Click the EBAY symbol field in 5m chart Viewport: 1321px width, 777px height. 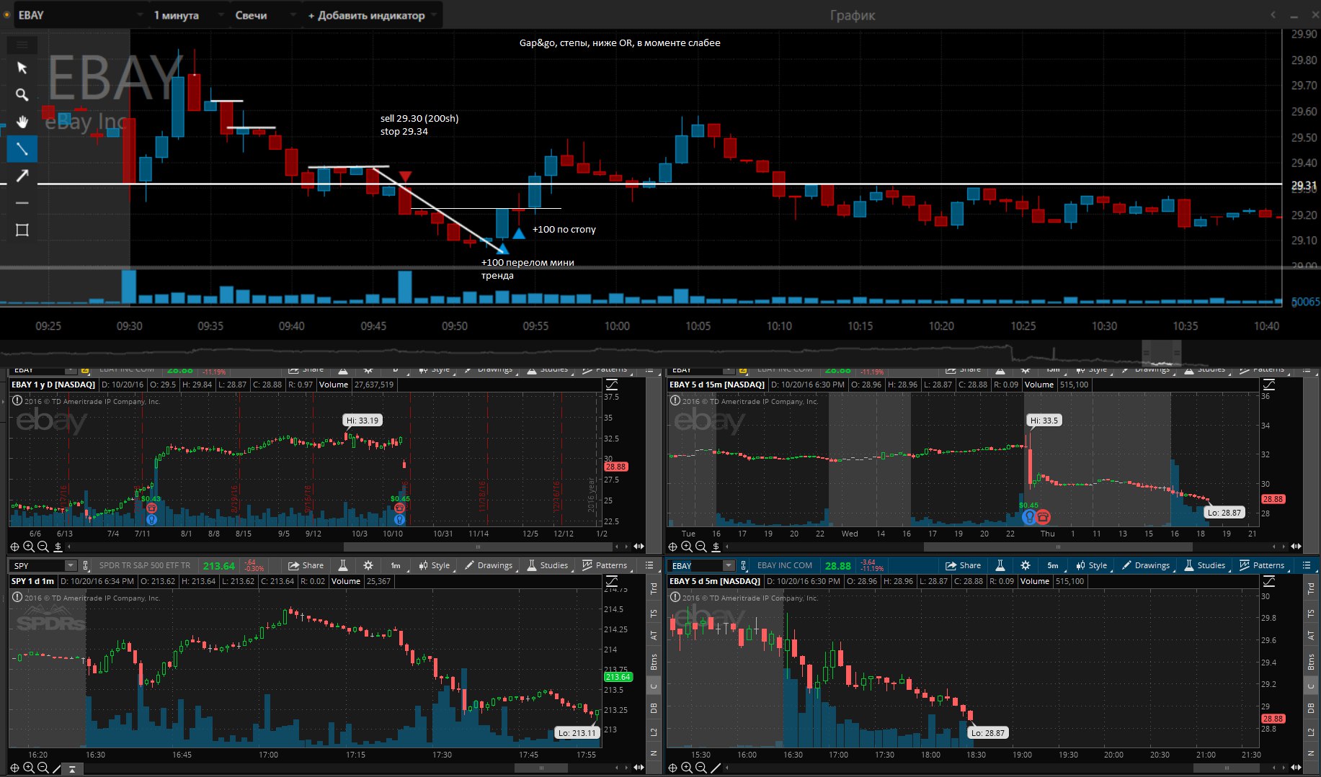coord(695,566)
